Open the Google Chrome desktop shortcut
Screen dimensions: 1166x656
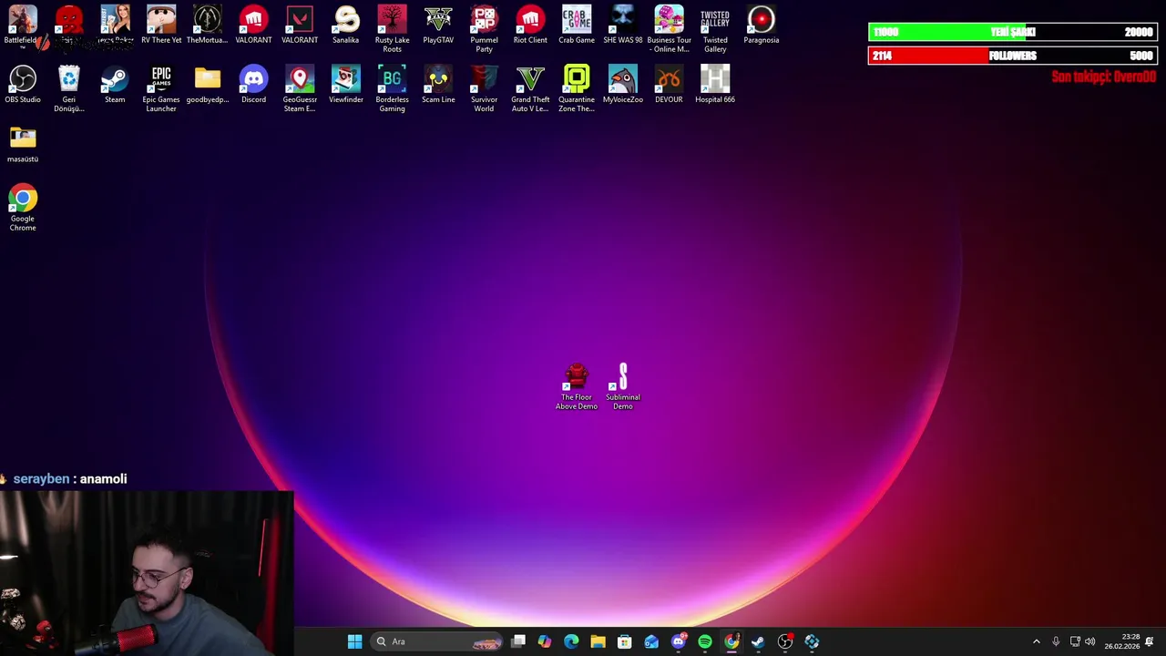[23, 208]
